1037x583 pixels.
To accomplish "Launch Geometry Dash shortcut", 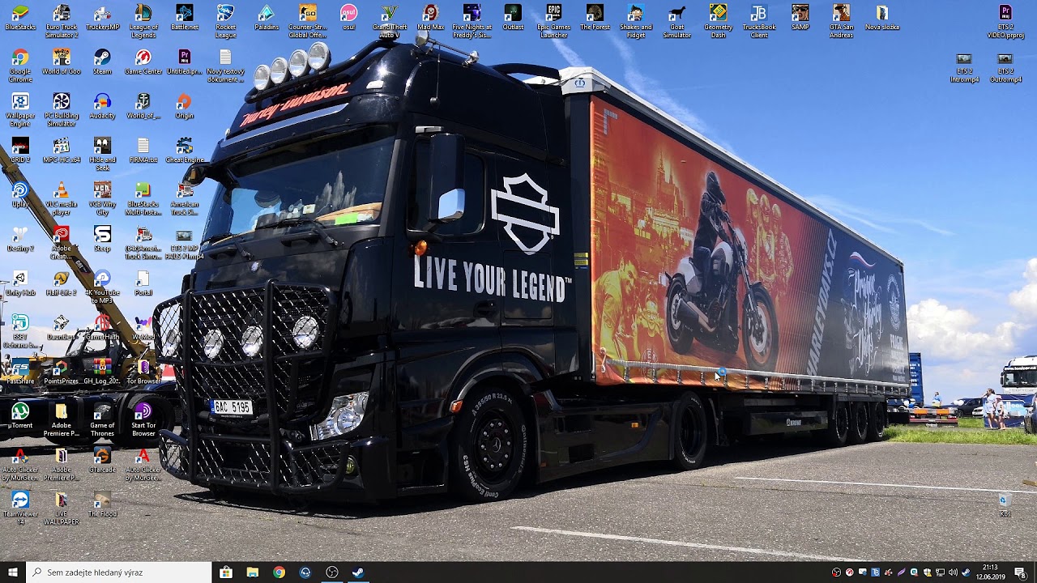I will (x=718, y=21).
